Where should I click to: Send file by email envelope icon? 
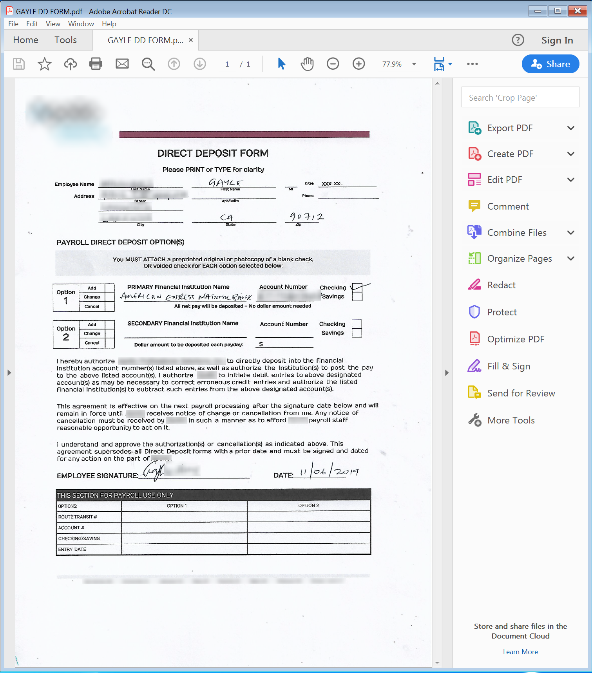point(122,64)
